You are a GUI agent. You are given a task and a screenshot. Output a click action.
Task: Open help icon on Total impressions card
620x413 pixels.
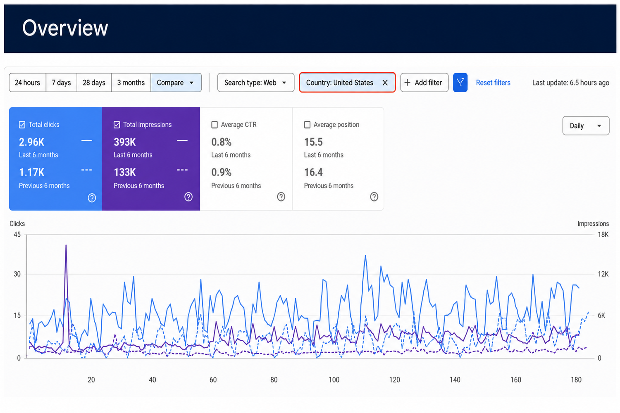click(x=188, y=197)
